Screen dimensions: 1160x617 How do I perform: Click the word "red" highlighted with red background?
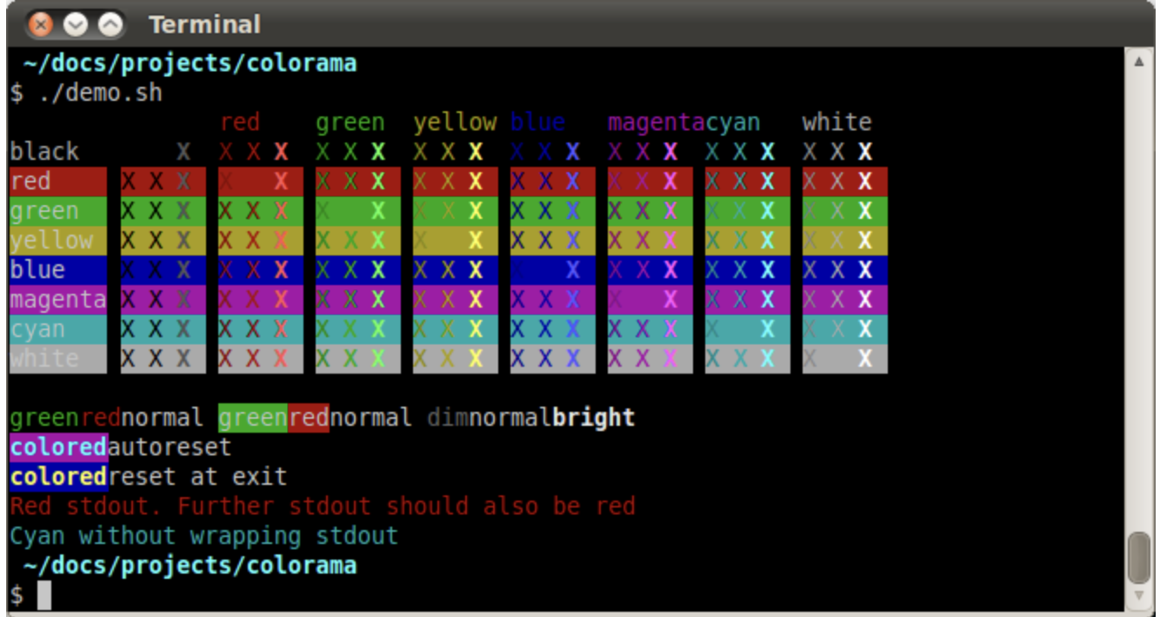(x=309, y=418)
